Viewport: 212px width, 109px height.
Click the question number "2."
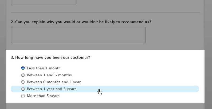(x=12, y=22)
